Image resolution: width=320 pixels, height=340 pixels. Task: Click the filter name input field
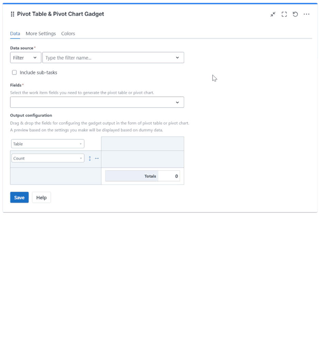[102, 57]
